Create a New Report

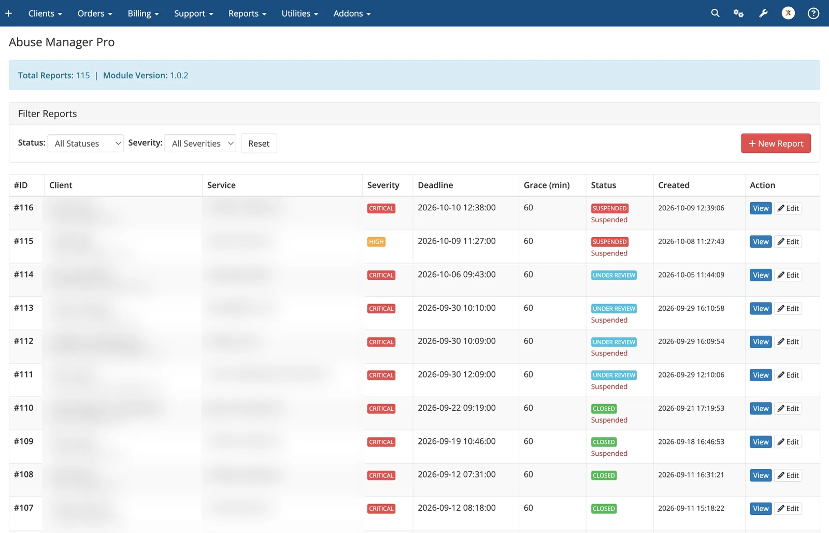pyautogui.click(x=776, y=143)
